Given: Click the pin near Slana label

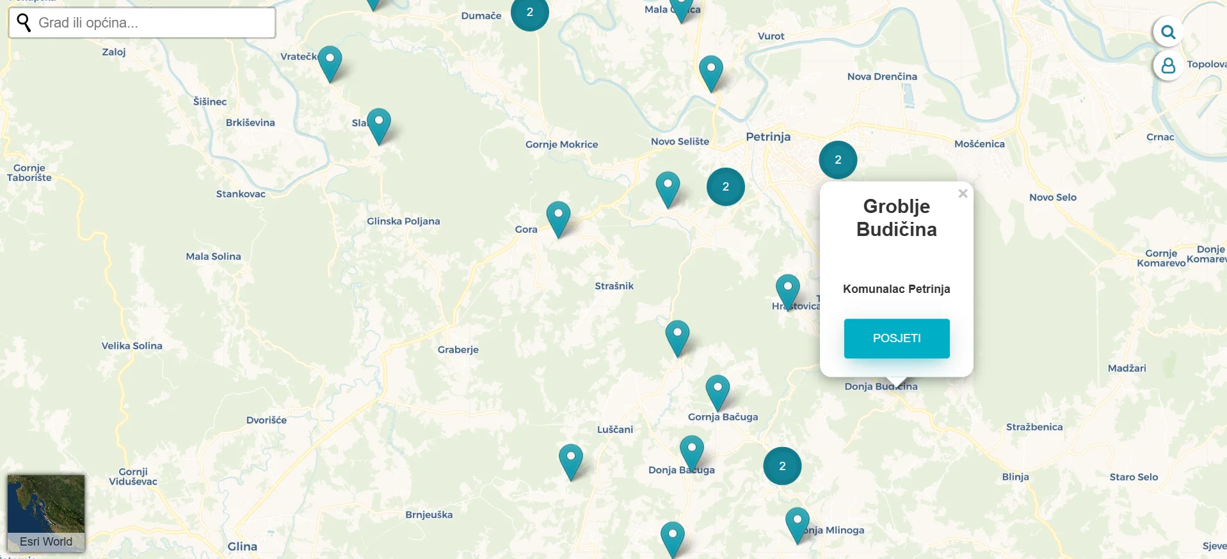Looking at the screenshot, I should 378,124.
